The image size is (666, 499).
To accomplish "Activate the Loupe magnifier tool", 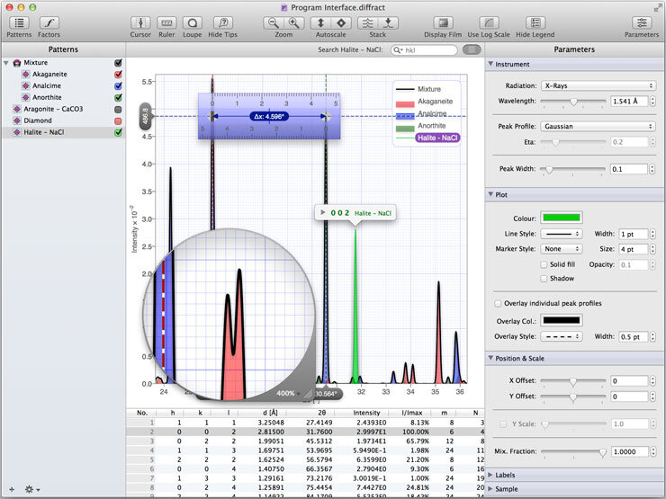I will 193,22.
